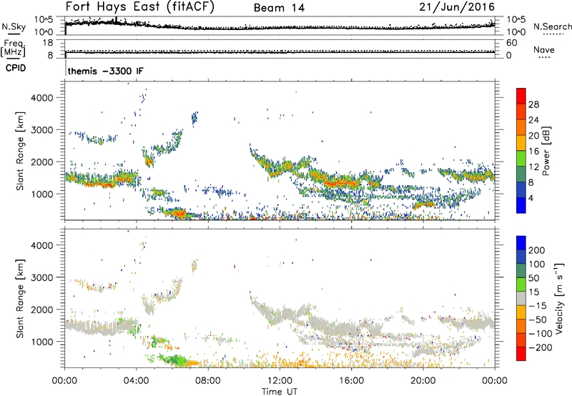Pick the yellow-orange segment of power color bar
Image resolution: width=572 pixels, height=396 pixels.
pos(521,142)
